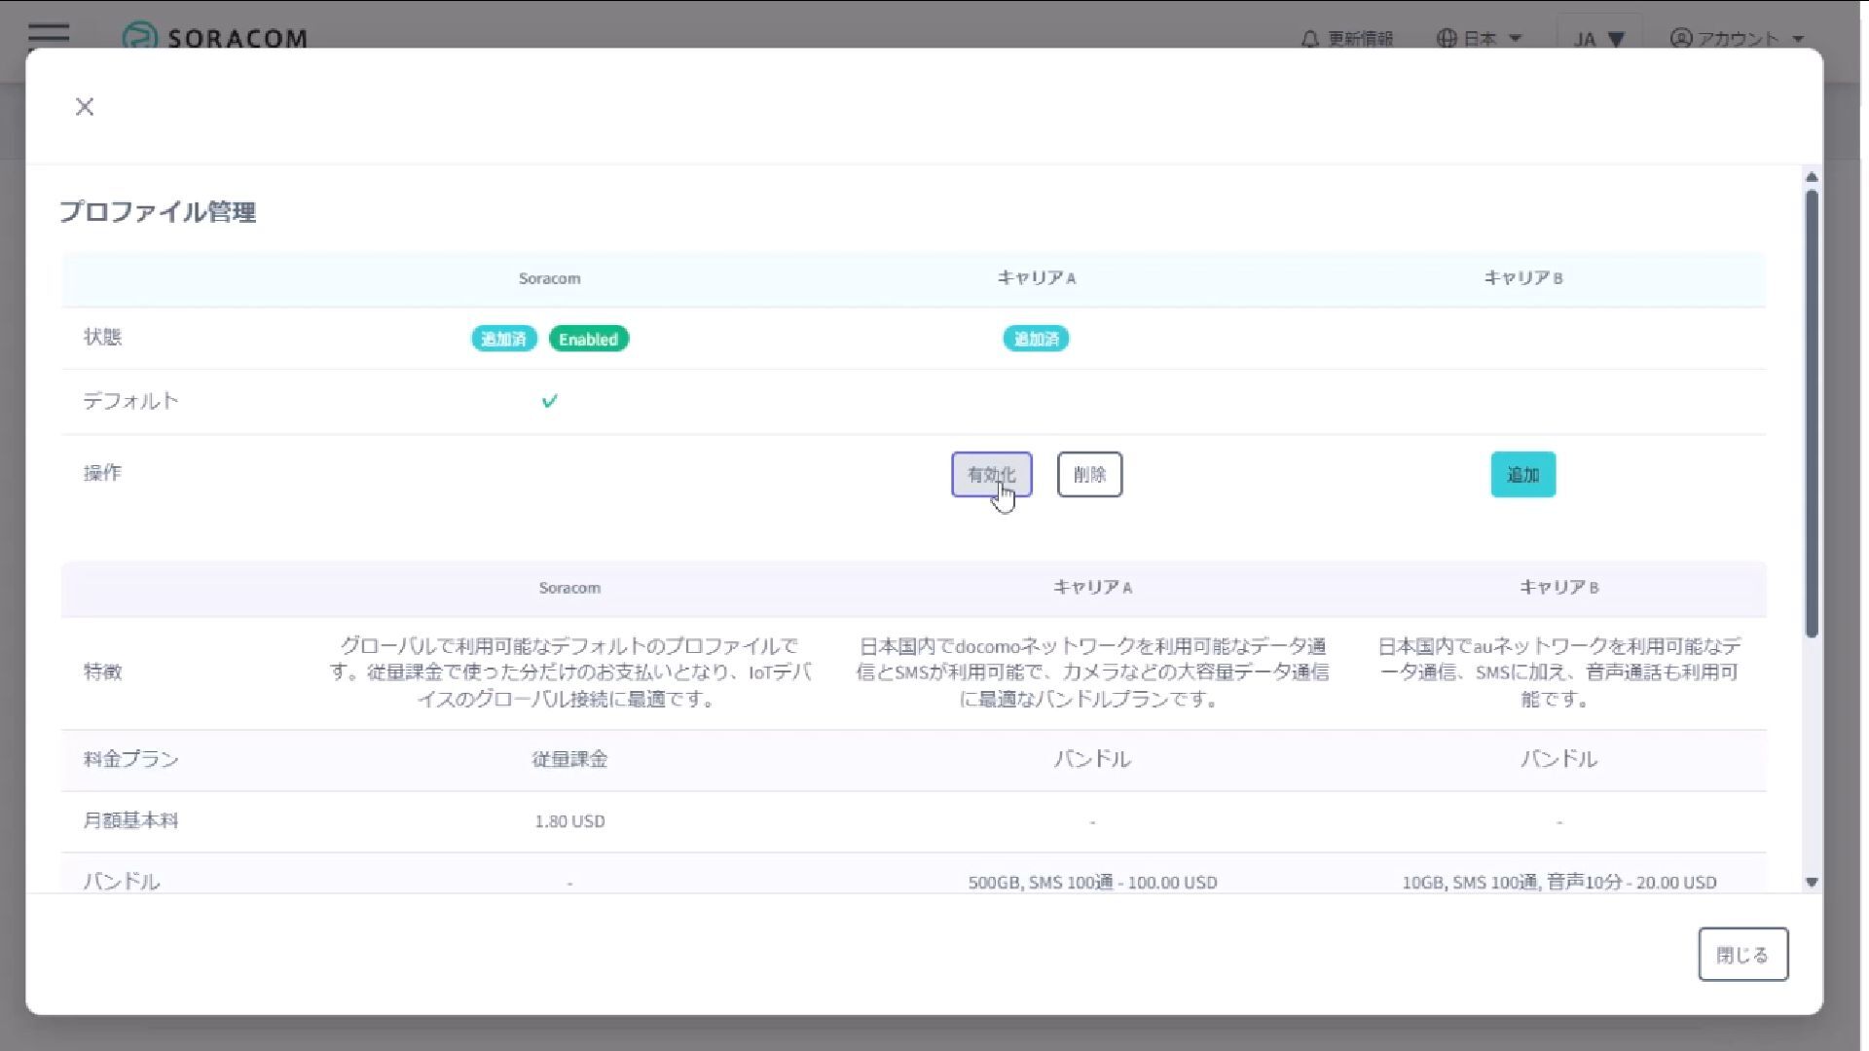Click the 閉じる button
Image resolution: width=1869 pixels, height=1051 pixels.
pyautogui.click(x=1742, y=955)
